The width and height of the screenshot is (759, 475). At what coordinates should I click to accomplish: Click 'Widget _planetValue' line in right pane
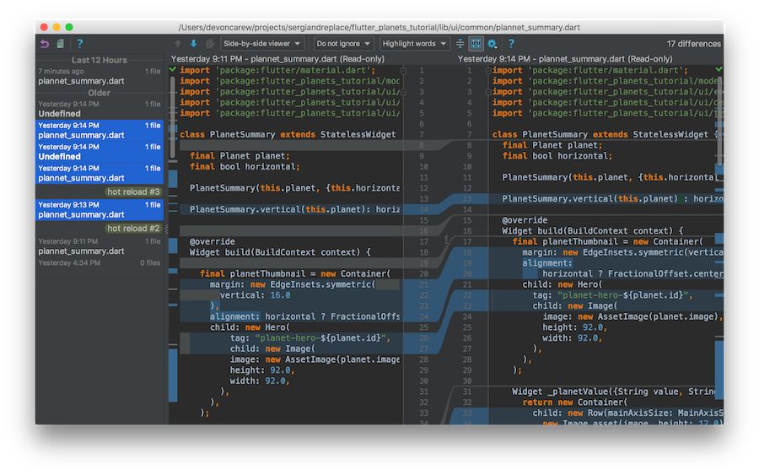tap(613, 391)
